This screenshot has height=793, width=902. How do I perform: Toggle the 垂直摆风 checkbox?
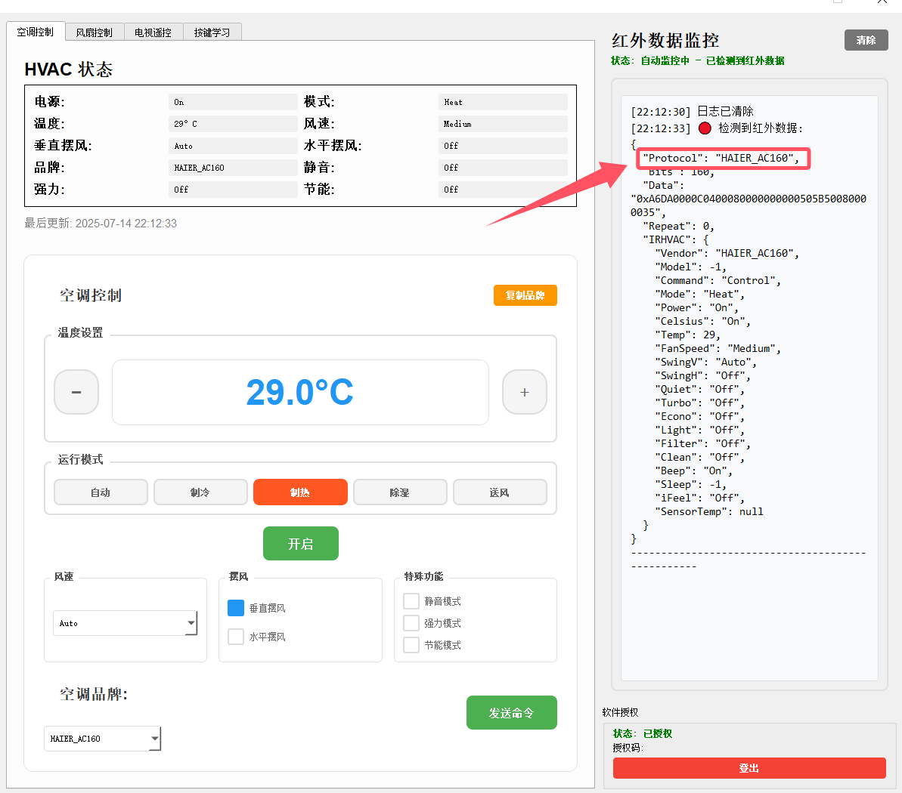[x=236, y=608]
